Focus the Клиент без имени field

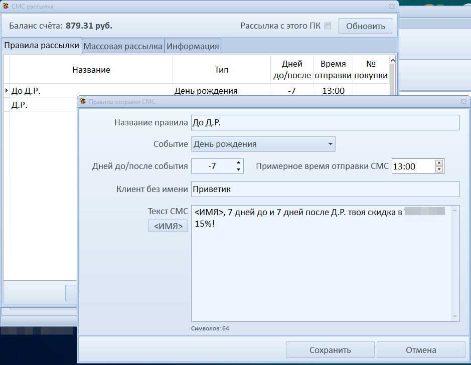tap(325, 189)
